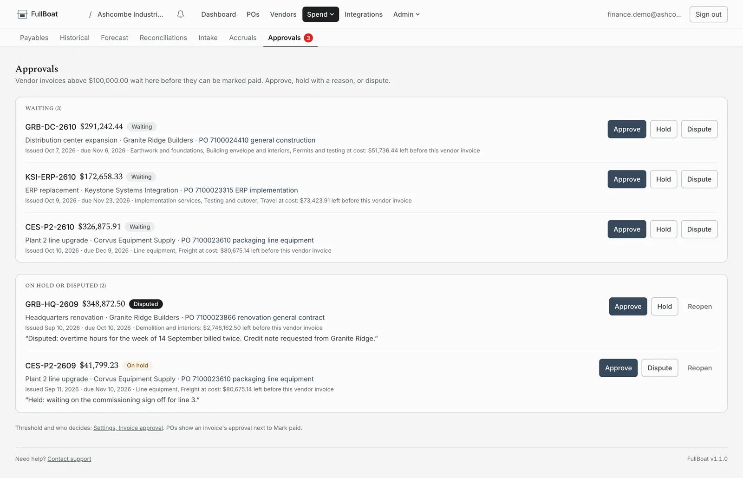The width and height of the screenshot is (743, 478).
Task: Click invoice number GRB-HQ-2609
Action: pyautogui.click(x=52, y=304)
